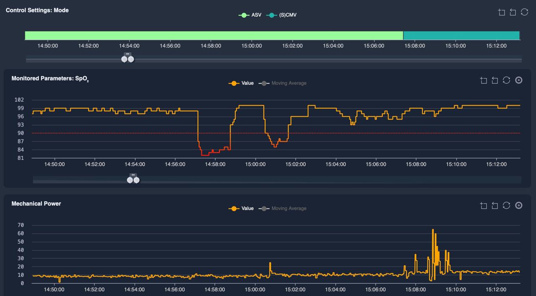The height and width of the screenshot is (296, 536).
Task: Activate box zoom on Mechanical Power chart
Action: click(483, 206)
